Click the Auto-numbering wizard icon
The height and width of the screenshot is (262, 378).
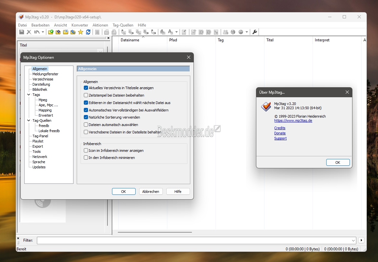coord(216,32)
